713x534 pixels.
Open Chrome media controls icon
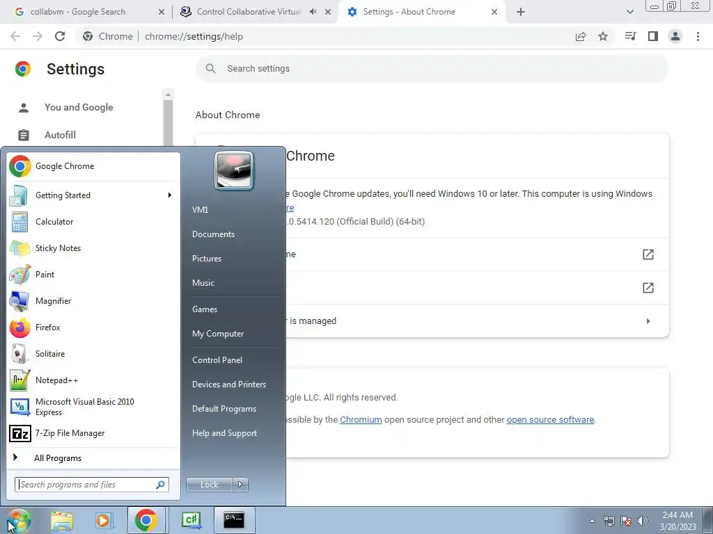click(x=630, y=36)
